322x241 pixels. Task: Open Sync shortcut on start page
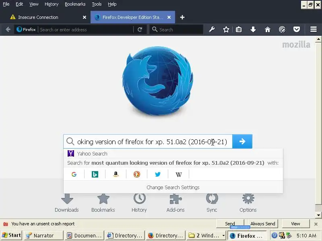point(212,203)
